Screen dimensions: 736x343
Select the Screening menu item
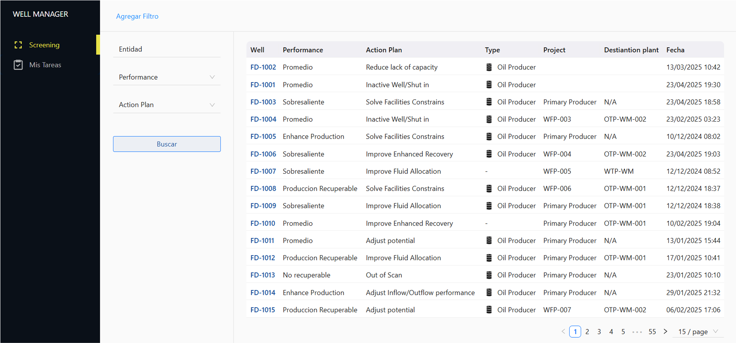[x=50, y=45]
